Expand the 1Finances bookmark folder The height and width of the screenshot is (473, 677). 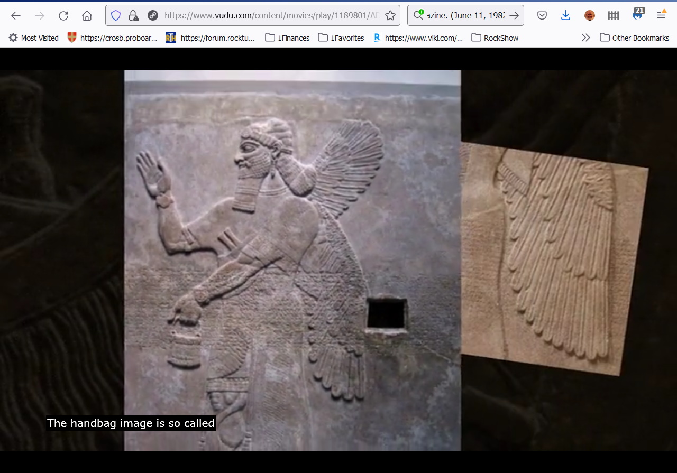click(x=287, y=38)
